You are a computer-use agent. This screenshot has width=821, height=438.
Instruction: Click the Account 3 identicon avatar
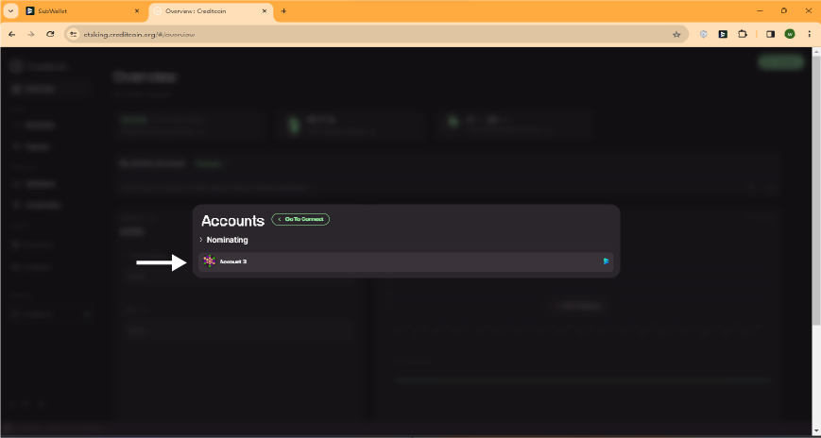coord(210,261)
